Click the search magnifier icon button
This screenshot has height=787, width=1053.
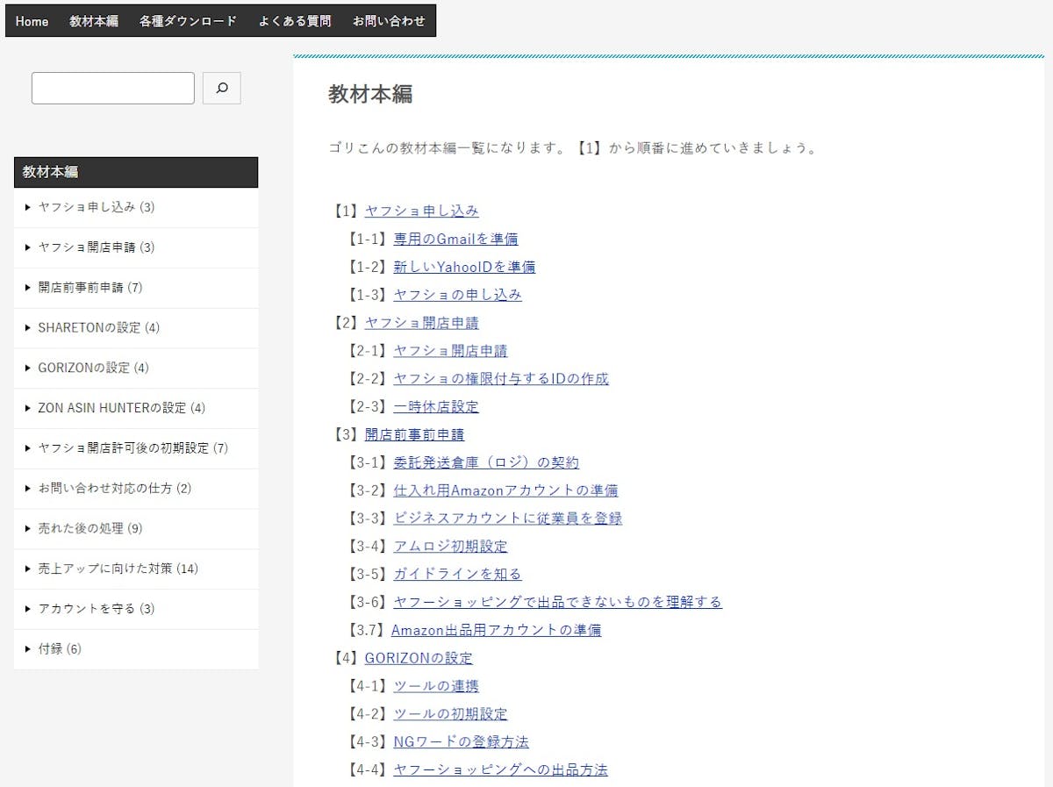[221, 88]
